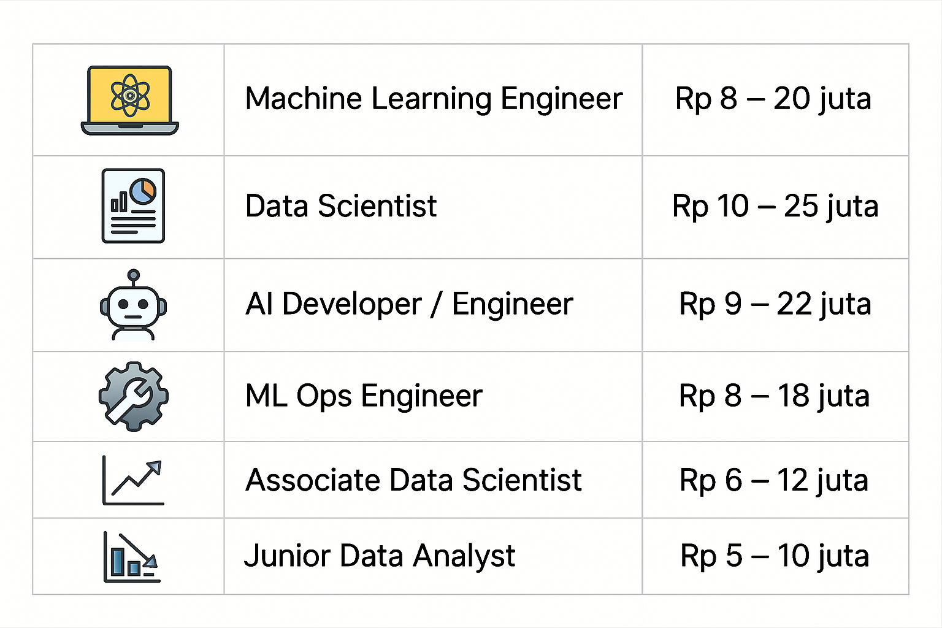Select the Rp 9 – 22 juta cell
The image size is (942, 628).
coord(775,305)
